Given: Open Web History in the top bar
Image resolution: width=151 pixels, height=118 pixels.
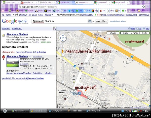Looking at the screenshot, I should click(107, 15).
